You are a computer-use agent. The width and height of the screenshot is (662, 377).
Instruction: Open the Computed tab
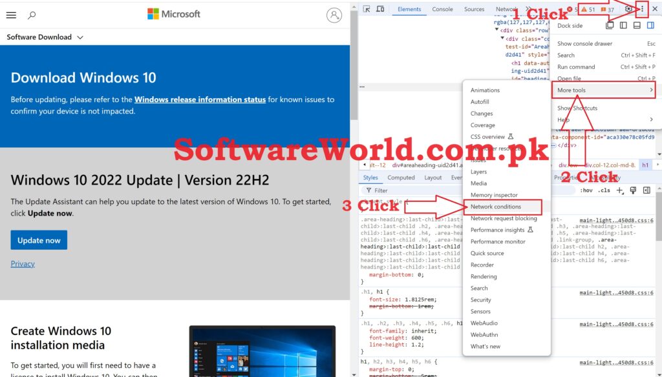(x=401, y=178)
